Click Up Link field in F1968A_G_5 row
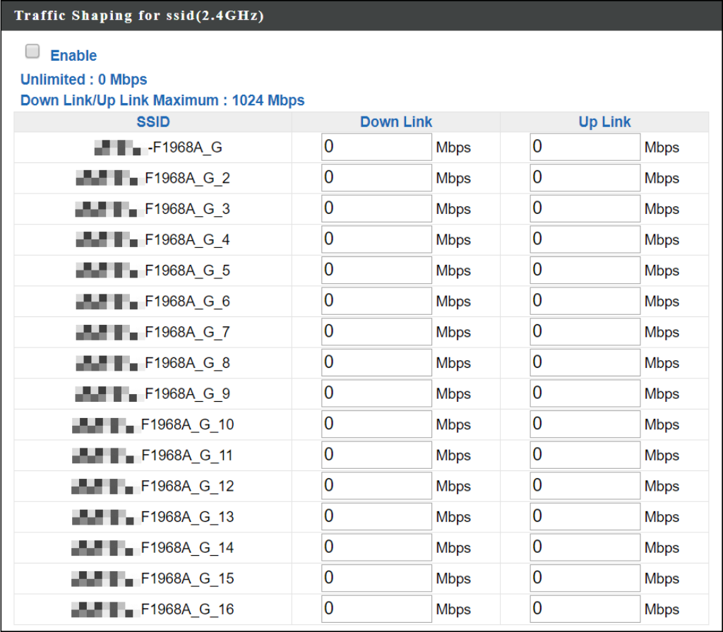 point(585,270)
